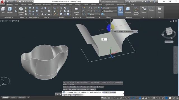The image size is (179, 100).
Task: Toggle polar tracking in status bar
Action: point(121,98)
